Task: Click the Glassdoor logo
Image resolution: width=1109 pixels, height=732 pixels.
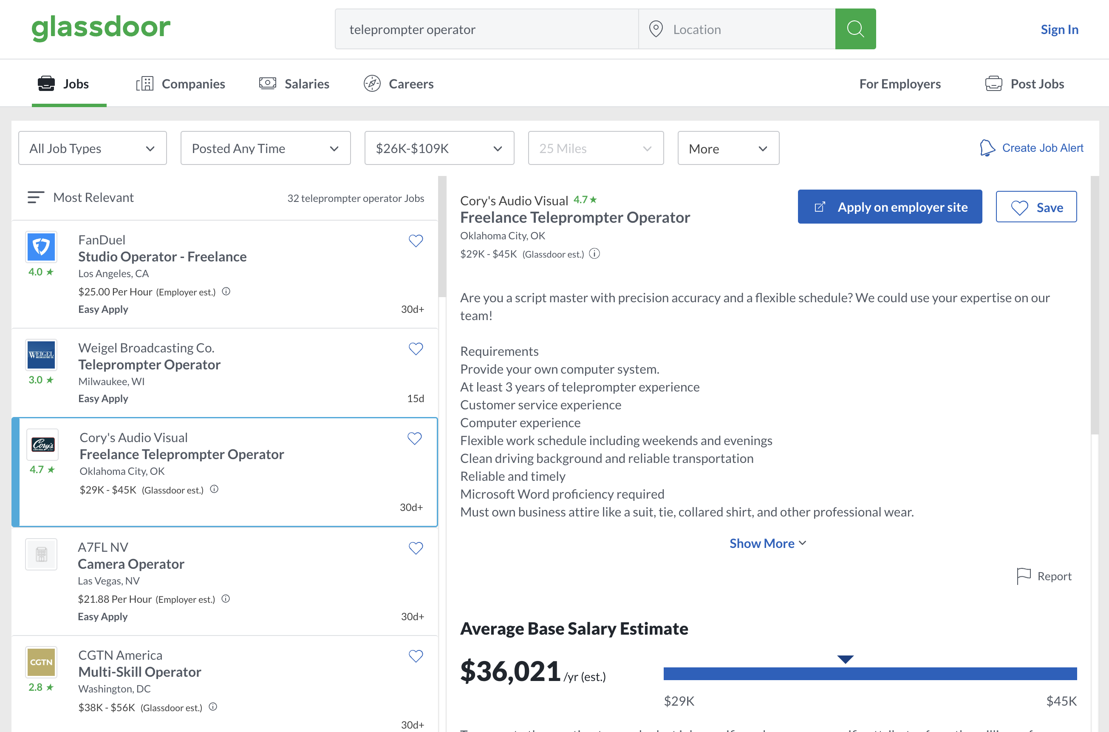Action: pyautogui.click(x=101, y=28)
